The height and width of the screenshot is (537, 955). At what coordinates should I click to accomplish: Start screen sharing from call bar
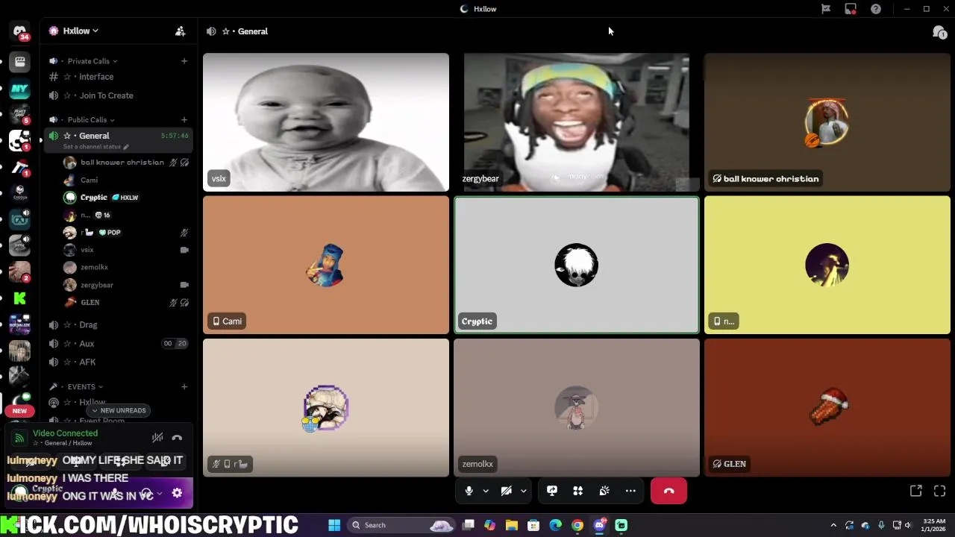point(552,491)
